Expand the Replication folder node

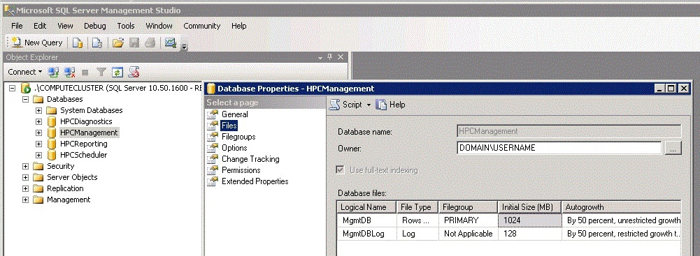(25, 188)
